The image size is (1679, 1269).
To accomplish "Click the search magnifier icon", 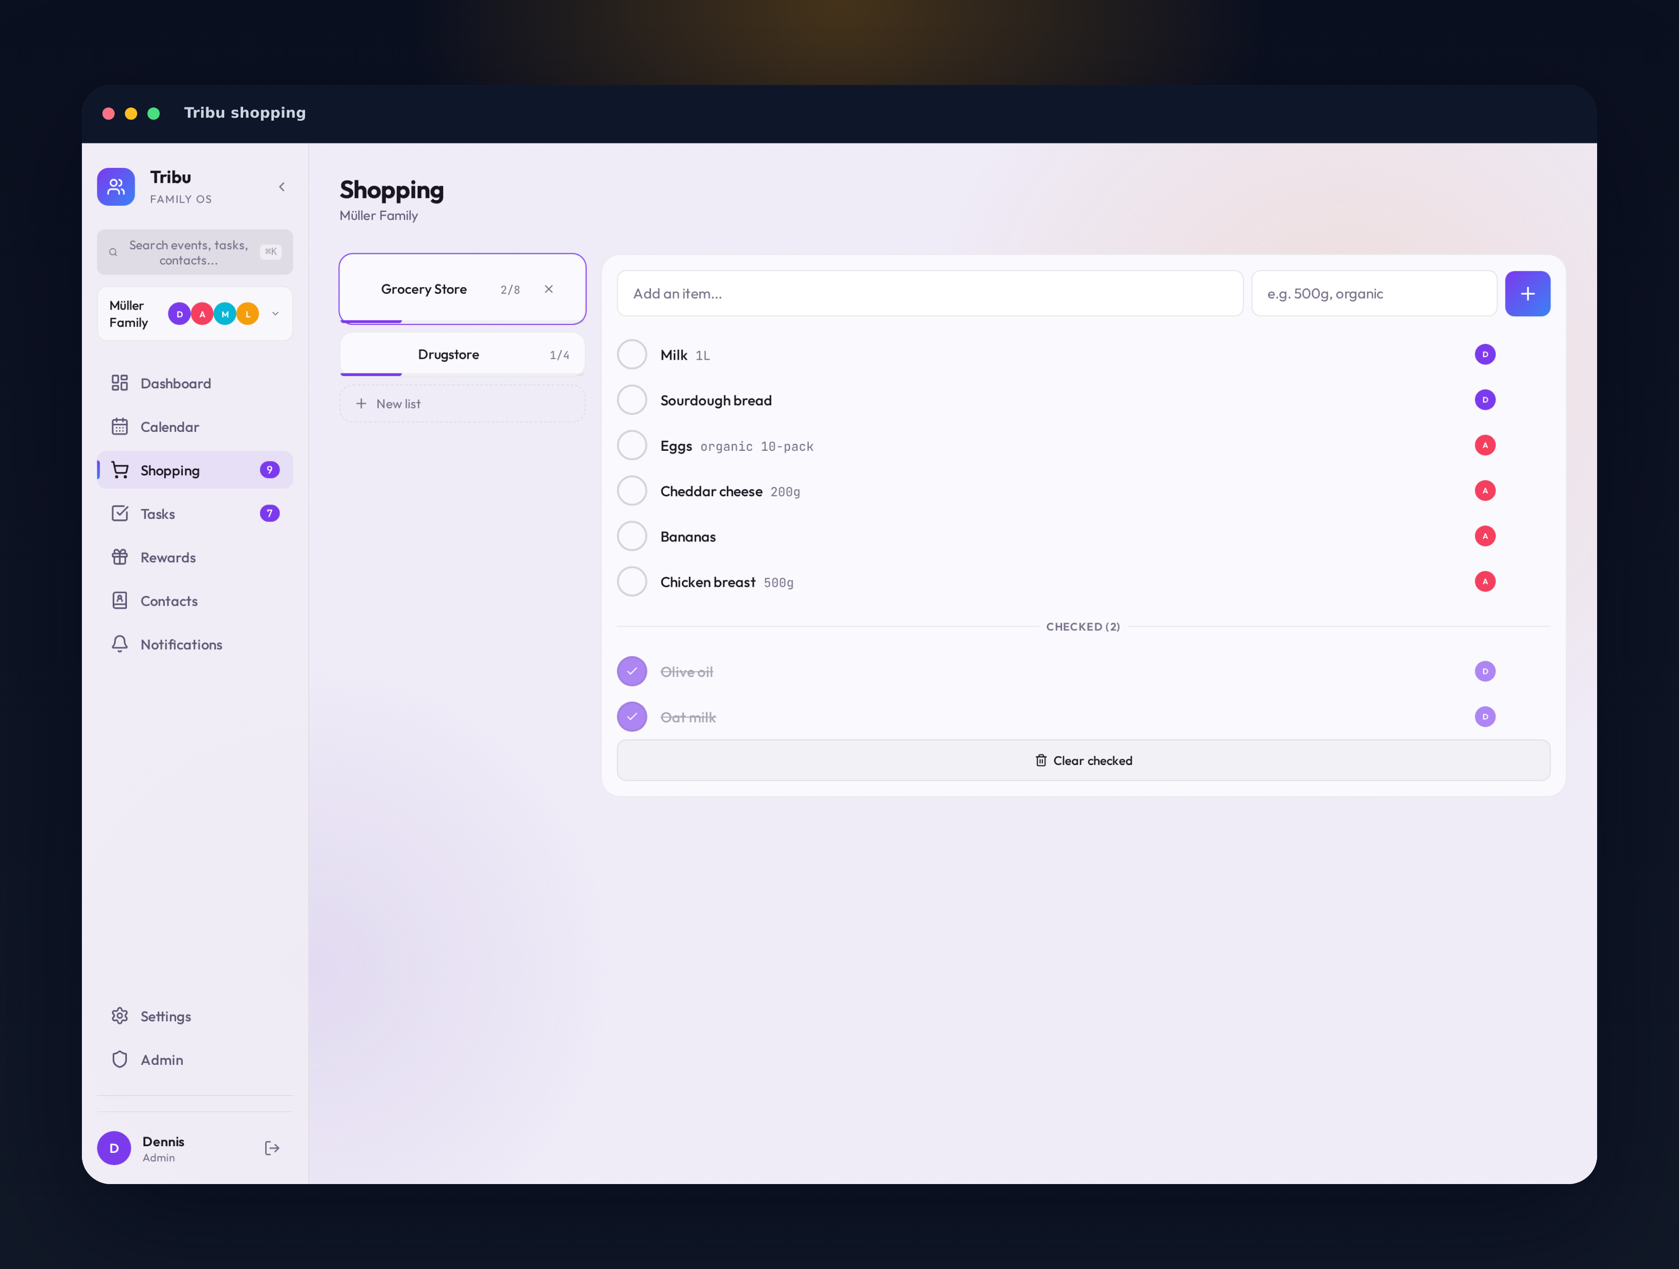I will tap(113, 252).
